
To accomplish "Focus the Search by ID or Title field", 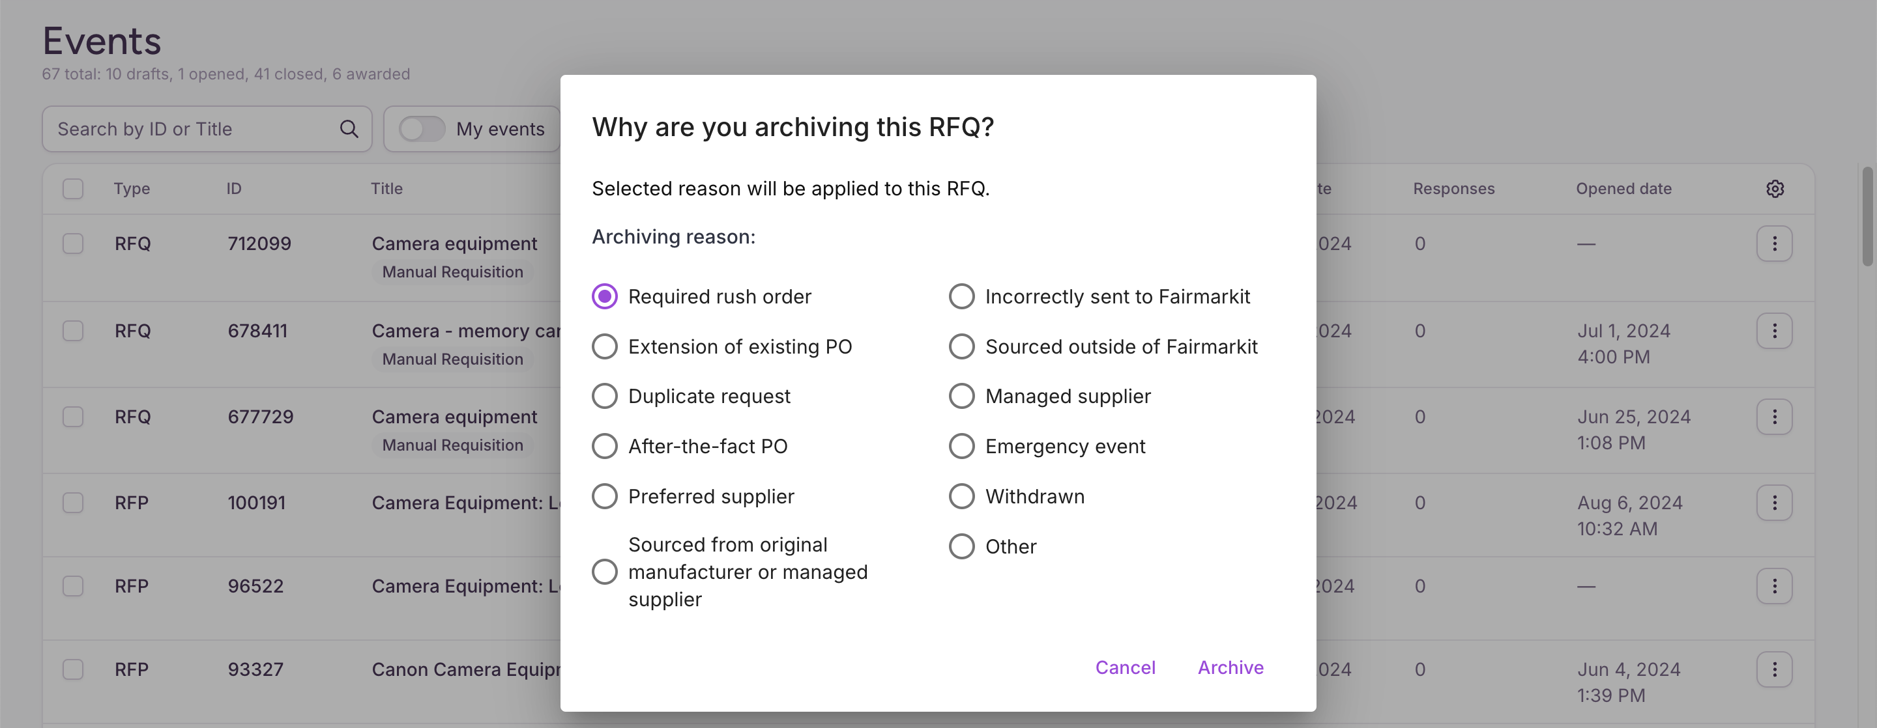I will coord(207,129).
